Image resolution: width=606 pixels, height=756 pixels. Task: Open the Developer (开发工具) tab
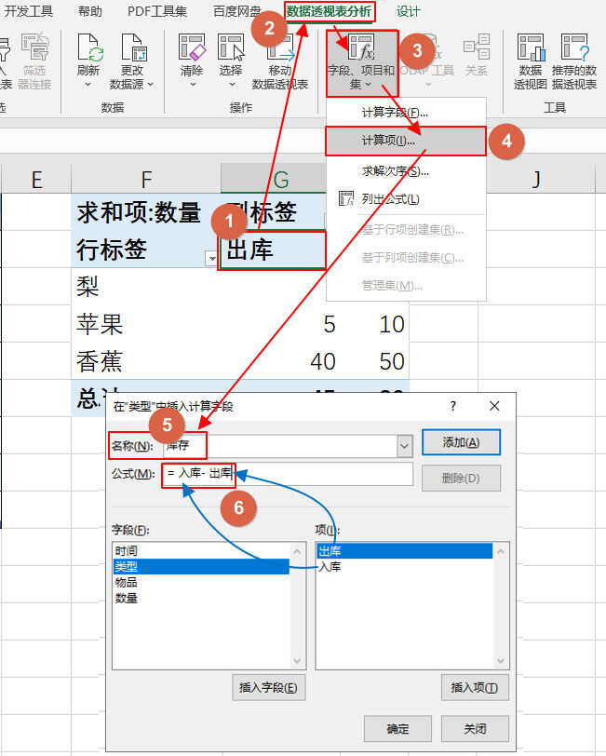tap(28, 11)
